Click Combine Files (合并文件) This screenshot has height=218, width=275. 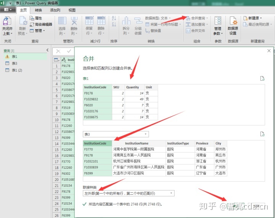196,31
